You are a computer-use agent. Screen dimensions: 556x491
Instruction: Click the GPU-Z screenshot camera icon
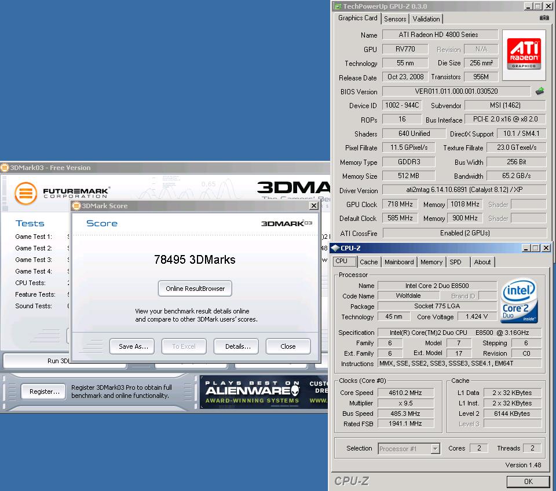coord(544,18)
